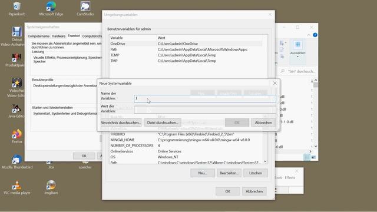Image resolution: width=377 pixels, height=212 pixels.
Task: Launch the Java-Editor desktop shortcut
Action: [16, 111]
